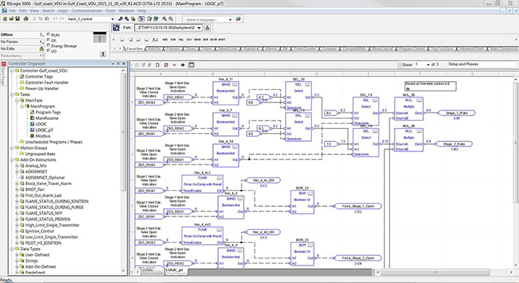
Task: Click the Redo toolbar icon
Action: pos(61,19)
